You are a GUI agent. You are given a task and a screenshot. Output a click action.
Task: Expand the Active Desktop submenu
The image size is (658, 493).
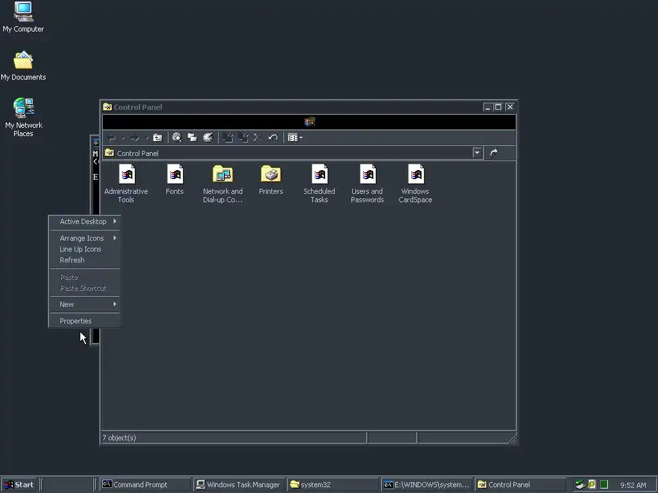tap(85, 221)
